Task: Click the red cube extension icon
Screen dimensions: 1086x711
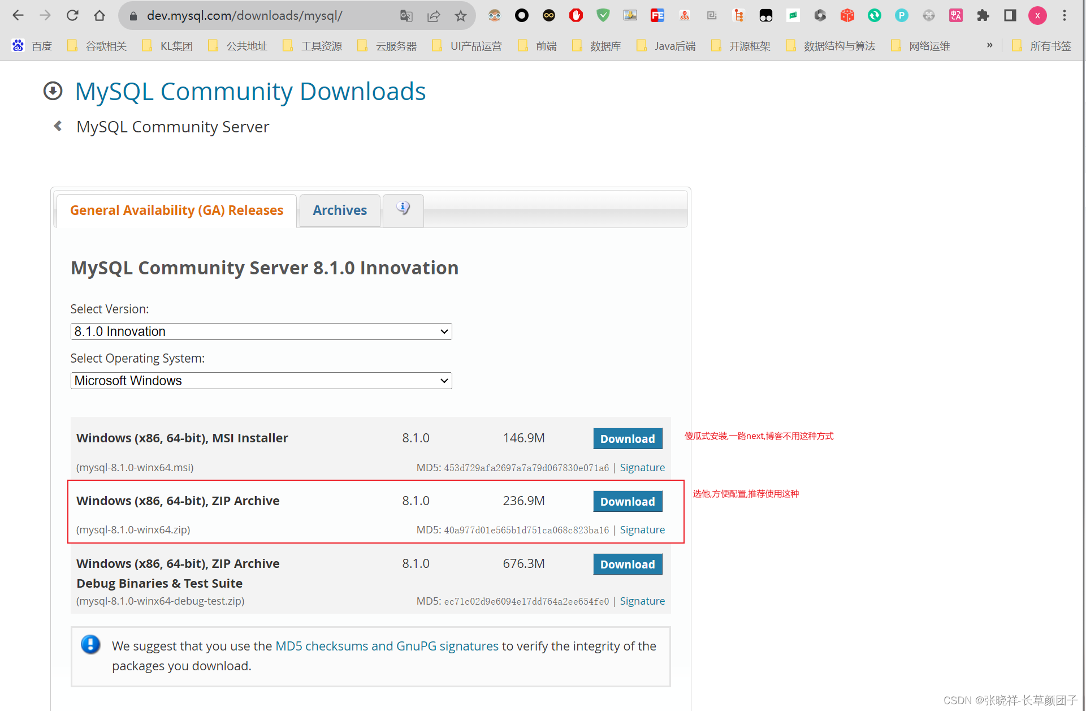Action: (847, 16)
